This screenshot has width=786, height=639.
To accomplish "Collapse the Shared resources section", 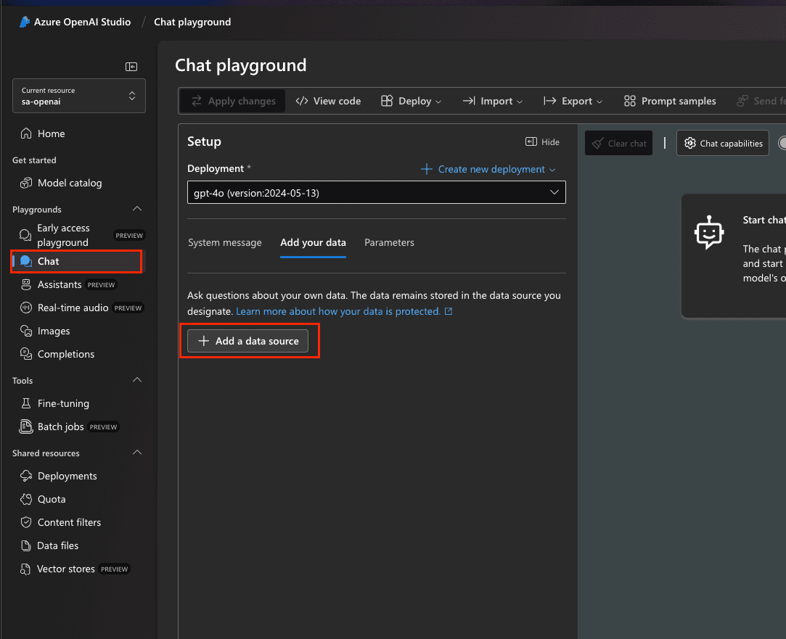I will pos(137,453).
